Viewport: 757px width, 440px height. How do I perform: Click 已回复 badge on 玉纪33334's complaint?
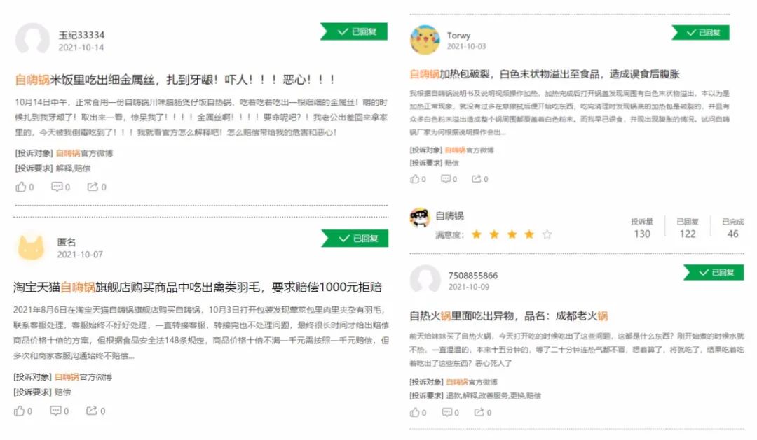[x=354, y=31]
